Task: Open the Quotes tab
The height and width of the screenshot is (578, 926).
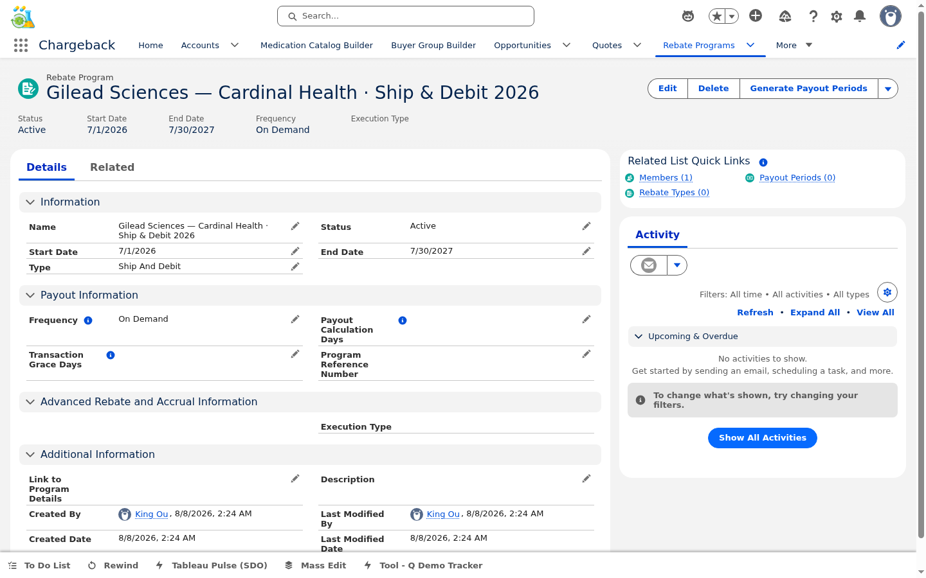Action: click(607, 45)
